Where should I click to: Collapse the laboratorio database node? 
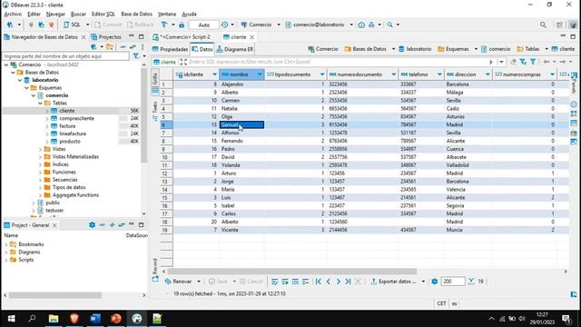point(20,80)
